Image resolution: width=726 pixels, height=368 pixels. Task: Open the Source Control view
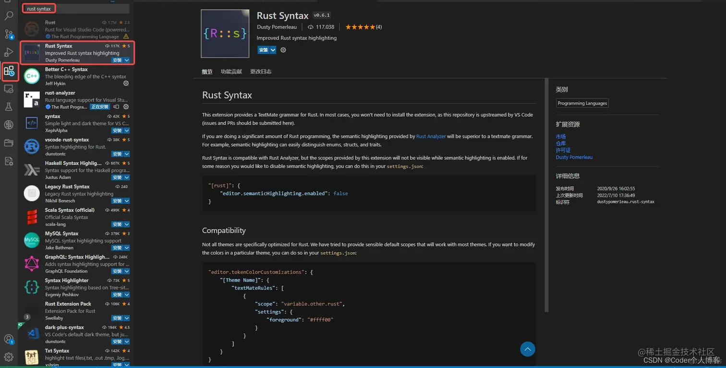[9, 35]
